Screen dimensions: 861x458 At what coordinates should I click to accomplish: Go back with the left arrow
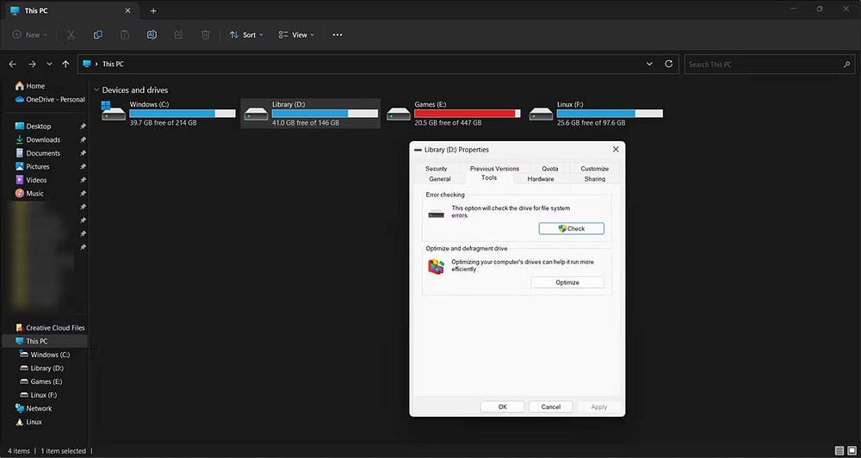coord(13,65)
